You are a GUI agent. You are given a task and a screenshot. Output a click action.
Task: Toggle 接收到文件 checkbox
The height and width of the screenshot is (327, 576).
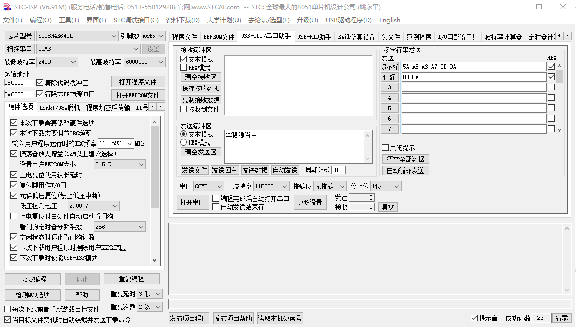point(184,109)
